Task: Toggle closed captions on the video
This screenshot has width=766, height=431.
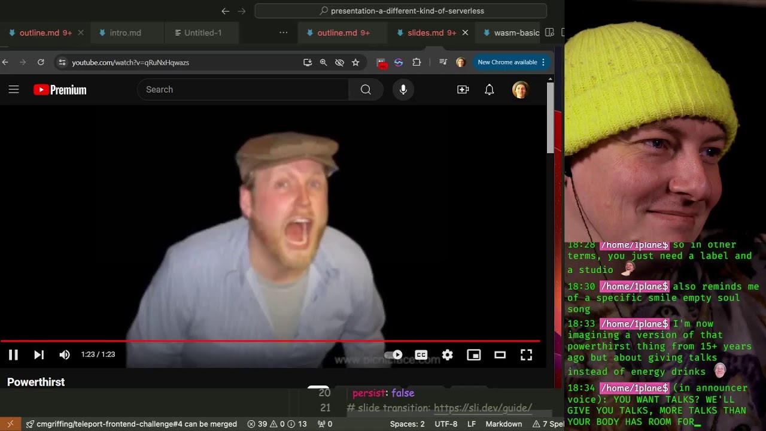Action: click(421, 355)
